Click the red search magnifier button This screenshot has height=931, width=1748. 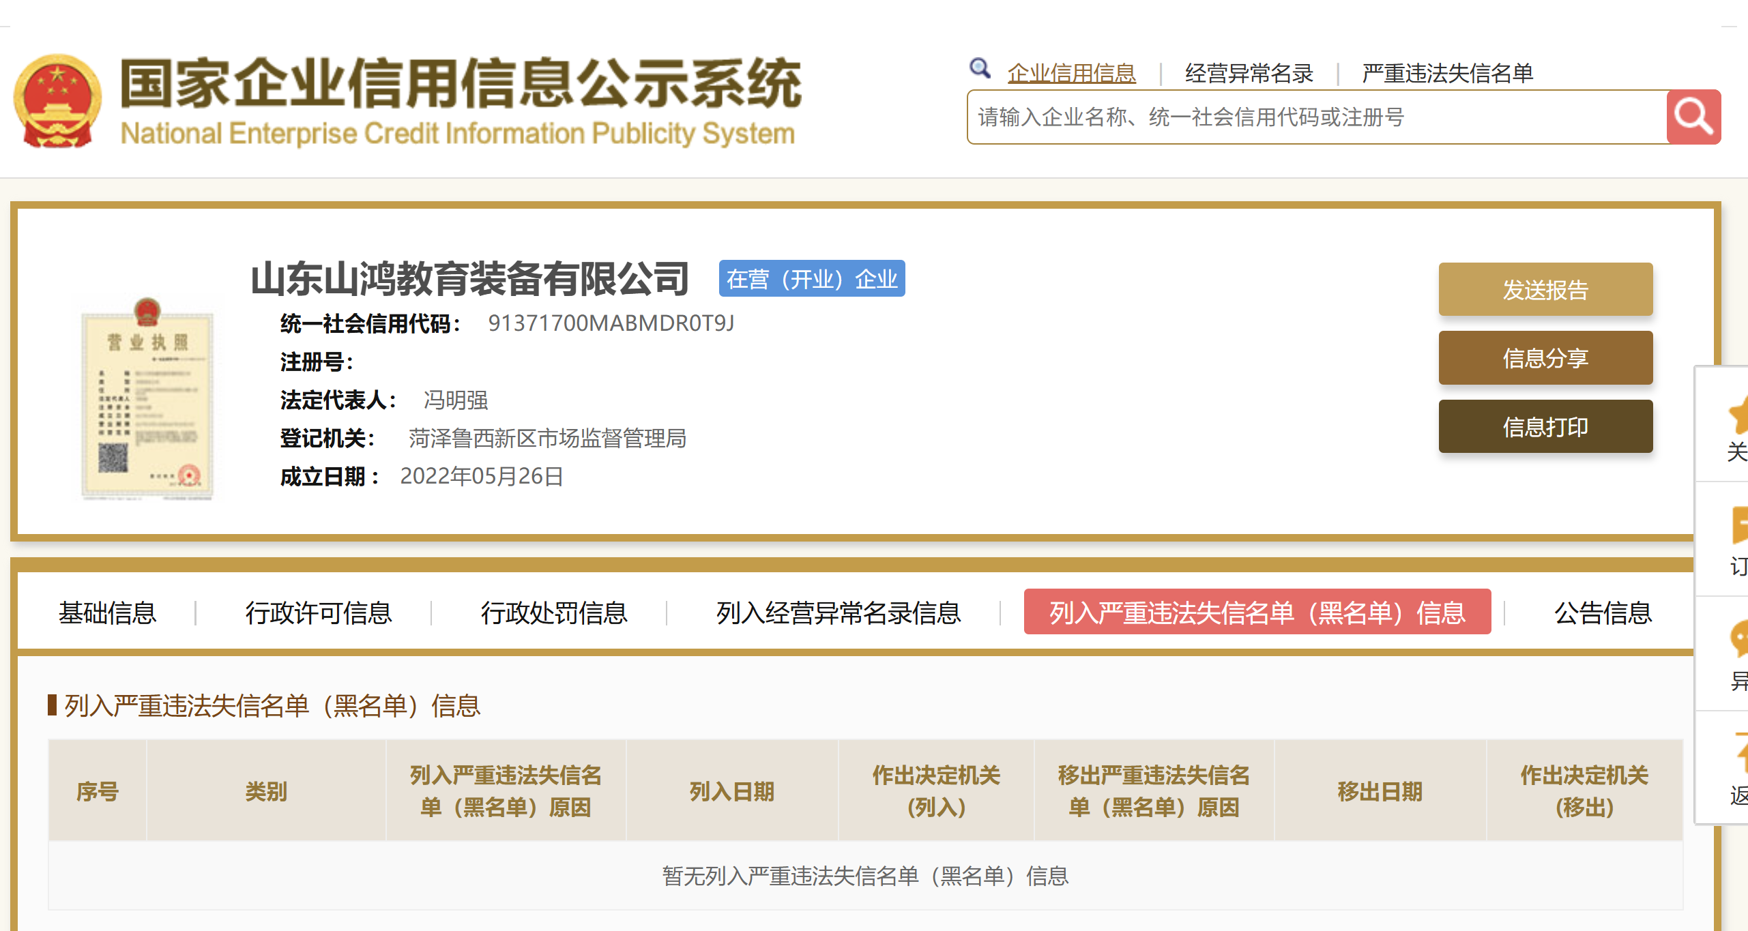click(1693, 117)
